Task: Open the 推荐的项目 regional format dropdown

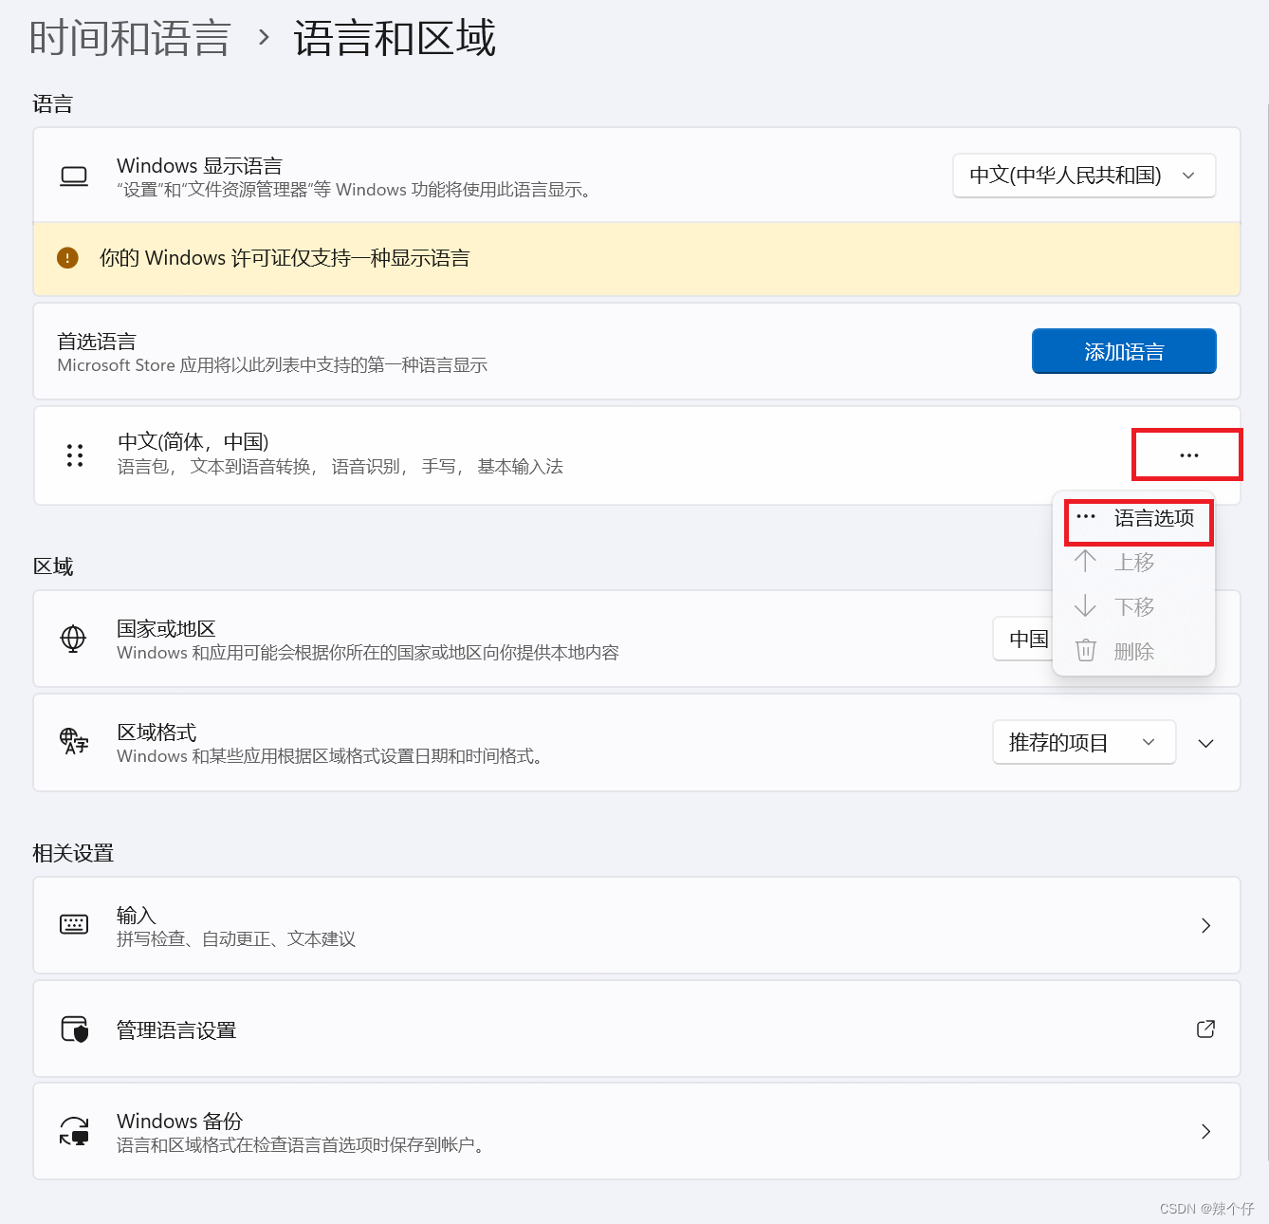Action: coord(1084,742)
